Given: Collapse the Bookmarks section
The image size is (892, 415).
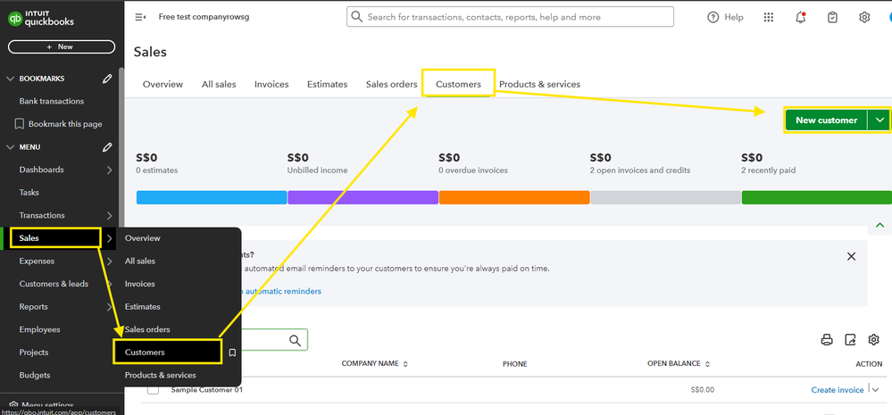Looking at the screenshot, I should tap(10, 79).
